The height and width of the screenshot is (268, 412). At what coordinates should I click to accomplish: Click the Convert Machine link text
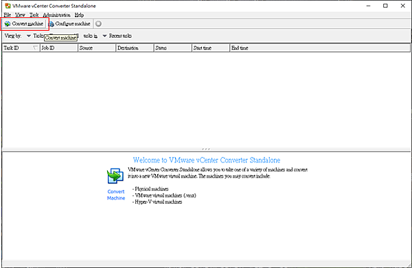[x=116, y=195]
